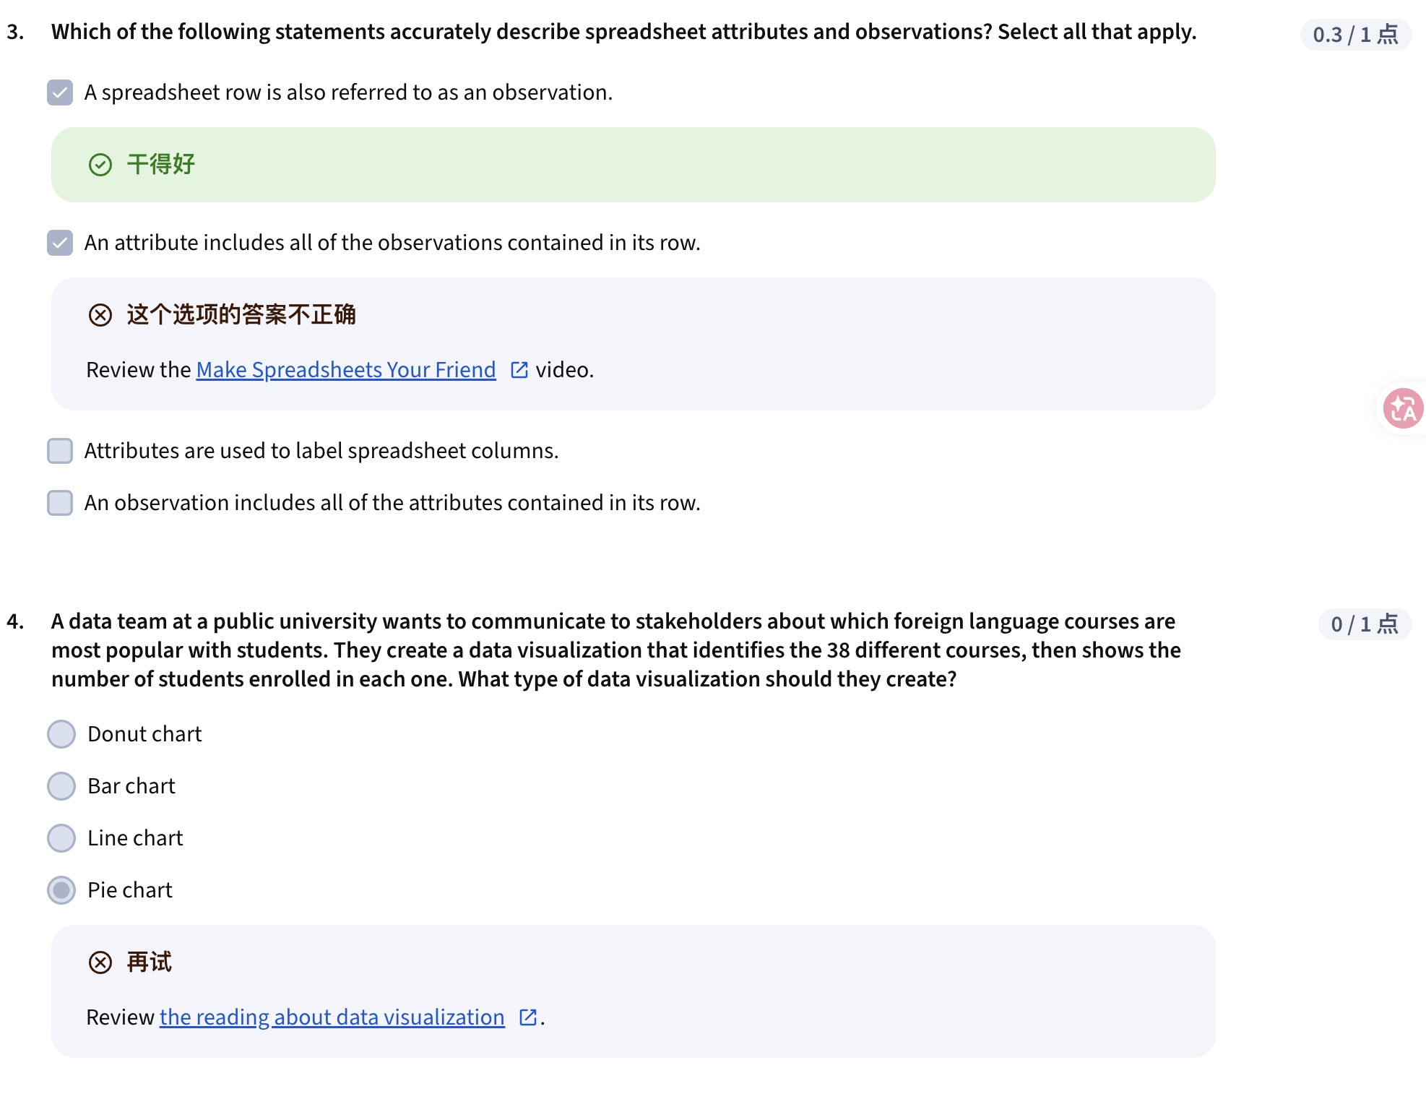1426x1107 pixels.
Task: Click the selected Pie chart radio button
Action: [x=61, y=890]
